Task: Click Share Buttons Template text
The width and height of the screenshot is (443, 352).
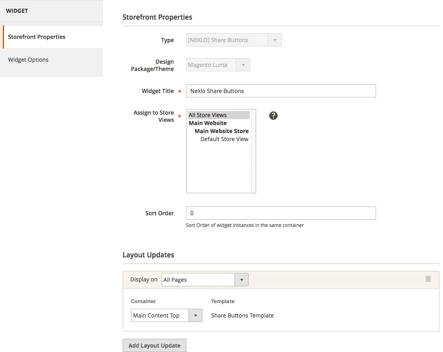Action: coord(243,315)
